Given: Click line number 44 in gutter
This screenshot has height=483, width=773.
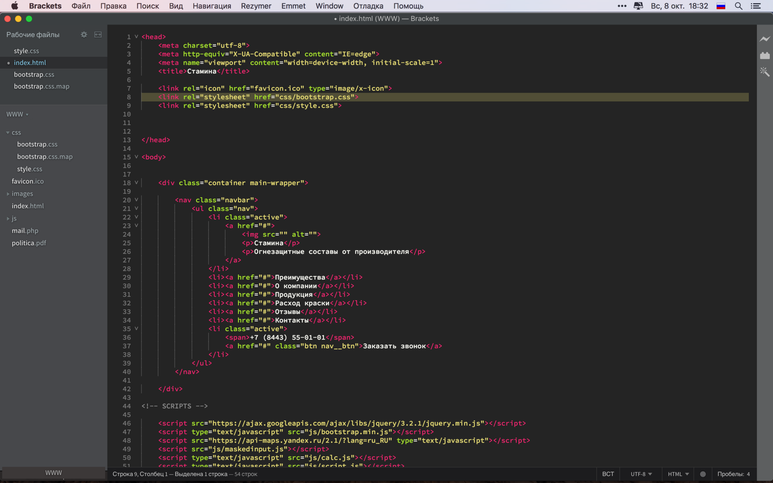Looking at the screenshot, I should [x=127, y=406].
